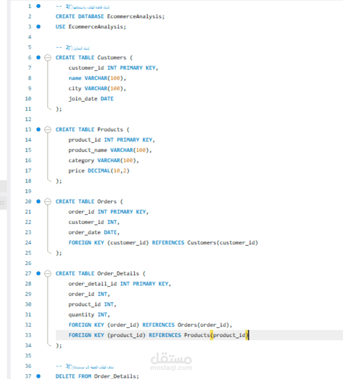The width and height of the screenshot is (343, 379).
Task: Collapse the CREATE TABLE Customers code block
Action: coord(48,58)
